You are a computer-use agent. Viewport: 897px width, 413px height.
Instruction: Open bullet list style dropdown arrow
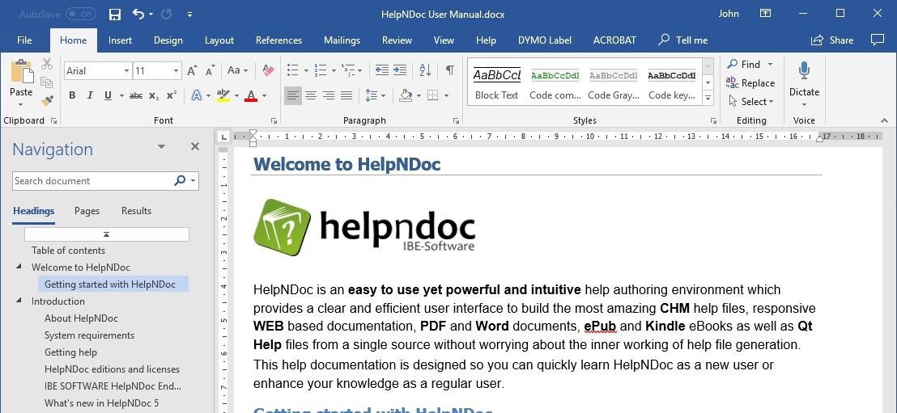[x=306, y=71]
